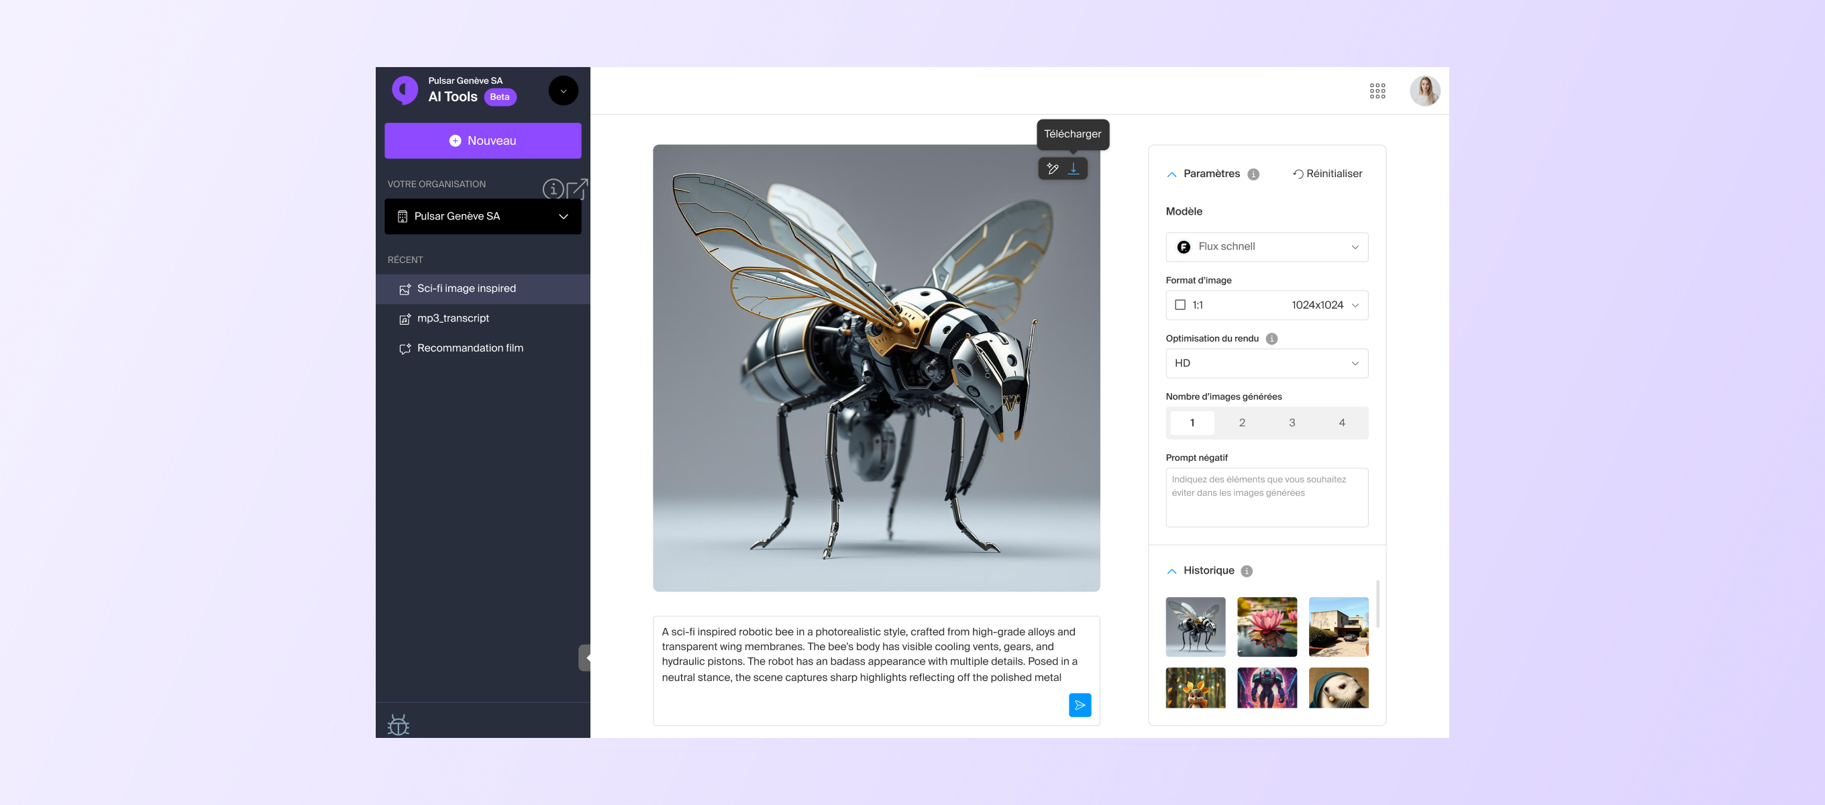Click the bug report icon
The image size is (1825, 805).
(x=399, y=724)
